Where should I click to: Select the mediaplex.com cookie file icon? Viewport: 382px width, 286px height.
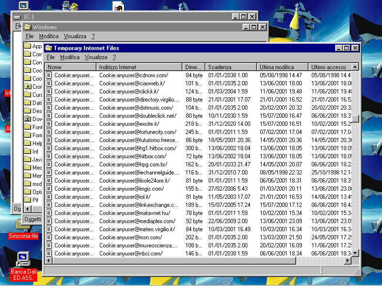49,221
